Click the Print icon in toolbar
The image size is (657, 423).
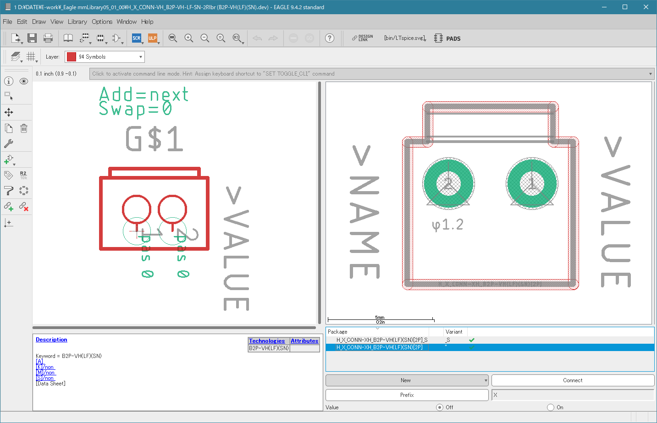[x=48, y=38]
